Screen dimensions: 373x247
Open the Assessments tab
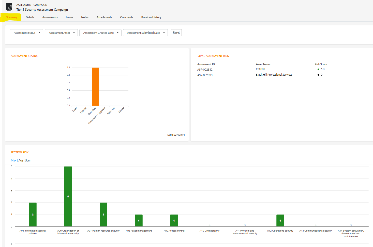50,17
